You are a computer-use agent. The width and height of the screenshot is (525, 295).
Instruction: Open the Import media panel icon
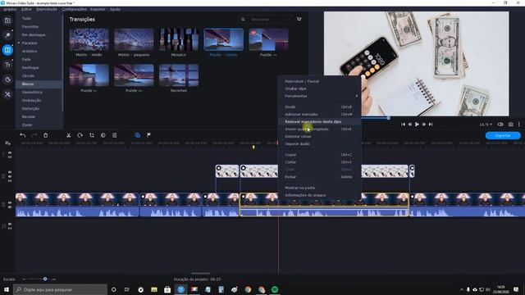click(7, 20)
